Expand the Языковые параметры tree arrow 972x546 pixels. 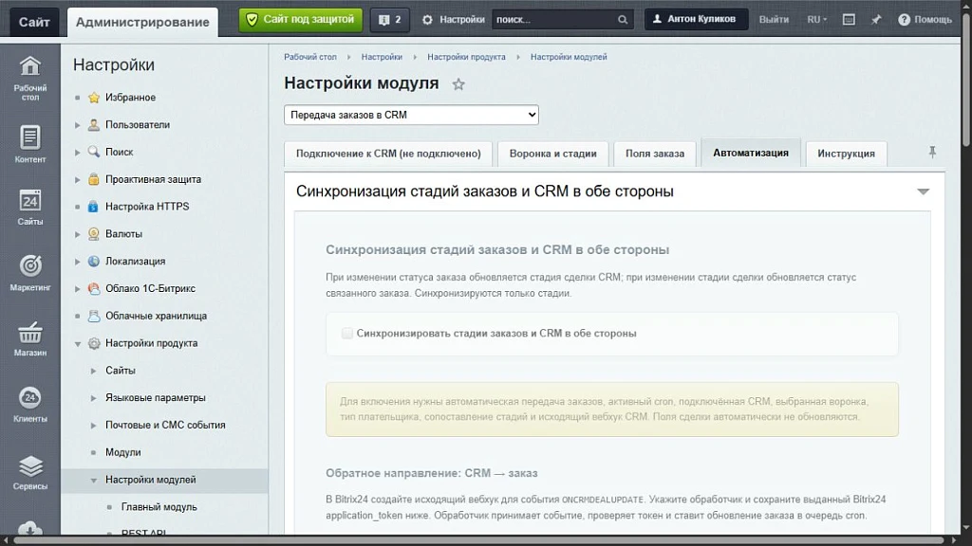click(x=94, y=398)
